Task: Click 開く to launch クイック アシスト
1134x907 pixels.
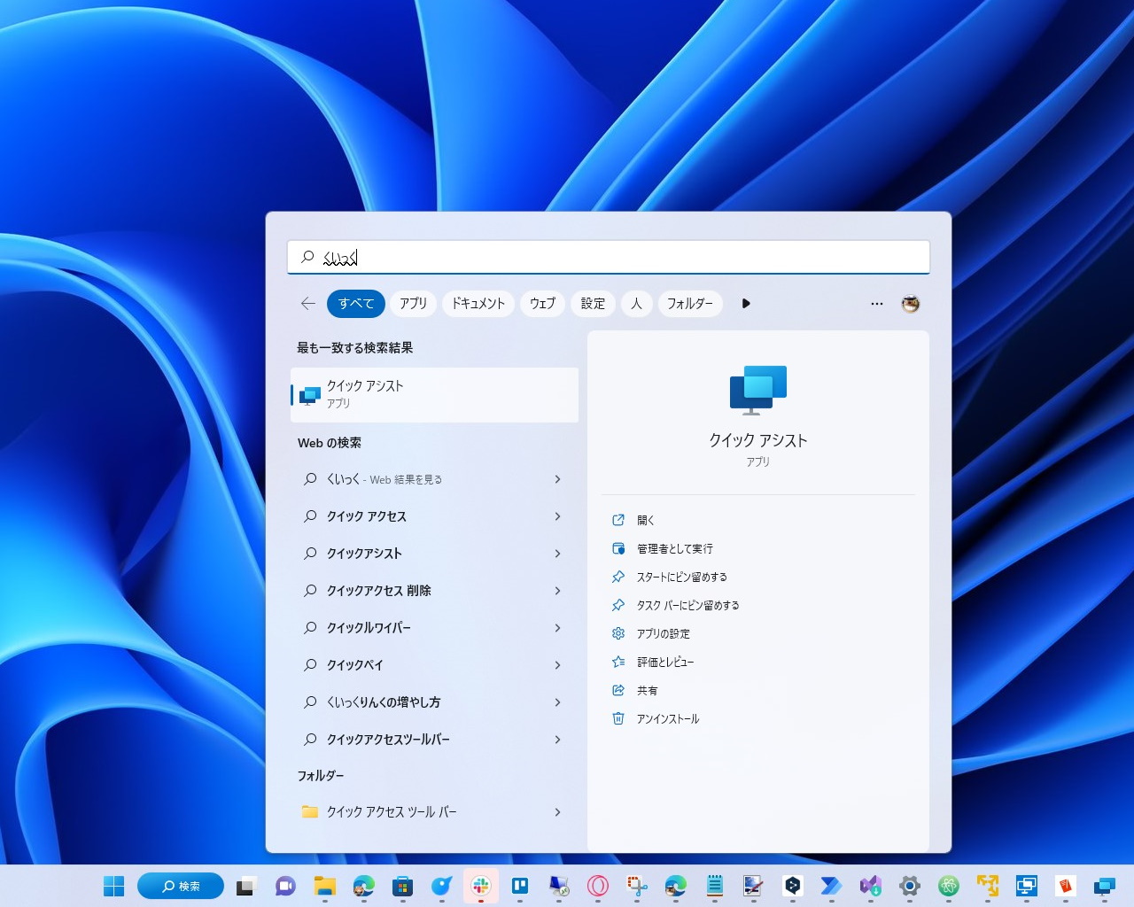Action: pyautogui.click(x=644, y=520)
